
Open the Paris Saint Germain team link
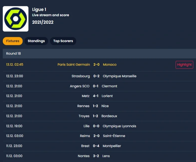[x=74, y=65]
